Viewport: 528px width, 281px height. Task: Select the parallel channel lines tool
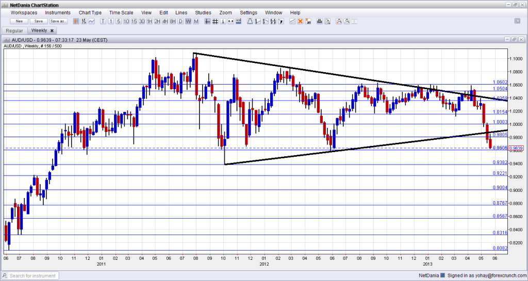click(x=273, y=21)
